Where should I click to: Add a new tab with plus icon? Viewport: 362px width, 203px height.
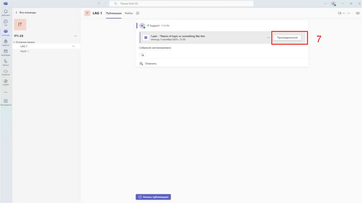[x=138, y=13]
